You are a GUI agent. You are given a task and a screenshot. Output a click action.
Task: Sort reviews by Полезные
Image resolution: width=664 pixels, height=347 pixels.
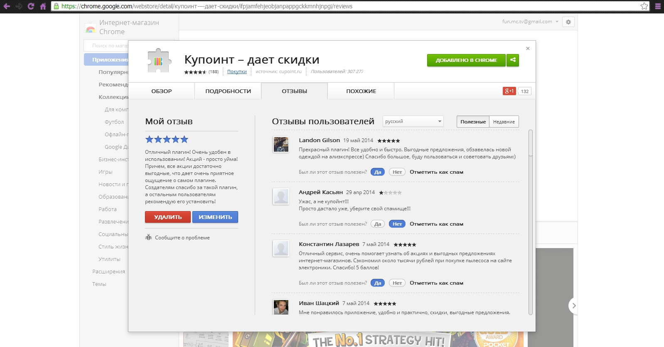473,121
